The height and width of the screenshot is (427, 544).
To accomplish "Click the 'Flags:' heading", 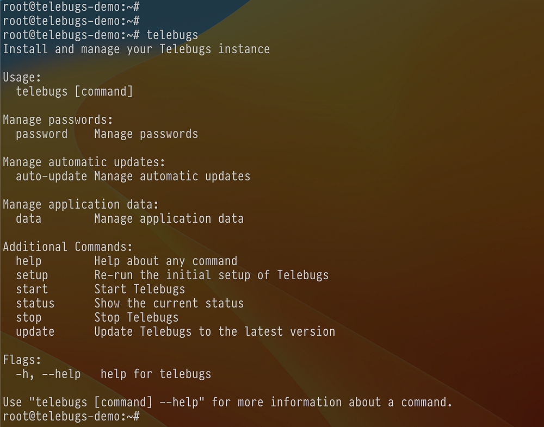I will (x=22, y=360).
